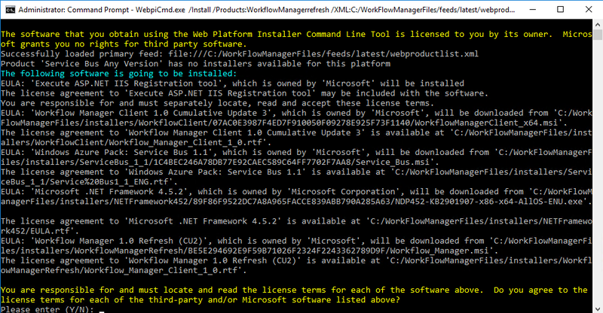Maximize the Command Prompt window
The width and height of the screenshot is (603, 313).
[560, 10]
